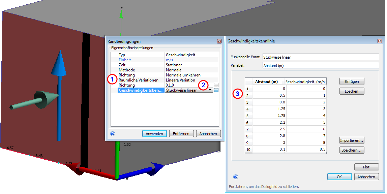
Task: Click value m/s in Einheit row
Action: click(x=170, y=60)
